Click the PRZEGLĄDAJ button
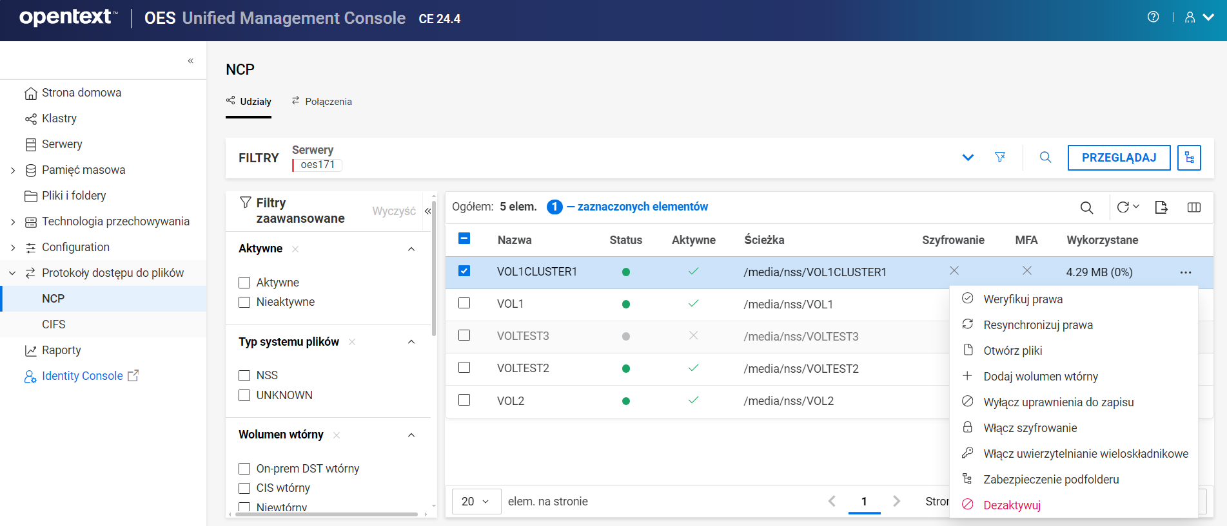 [1119, 158]
